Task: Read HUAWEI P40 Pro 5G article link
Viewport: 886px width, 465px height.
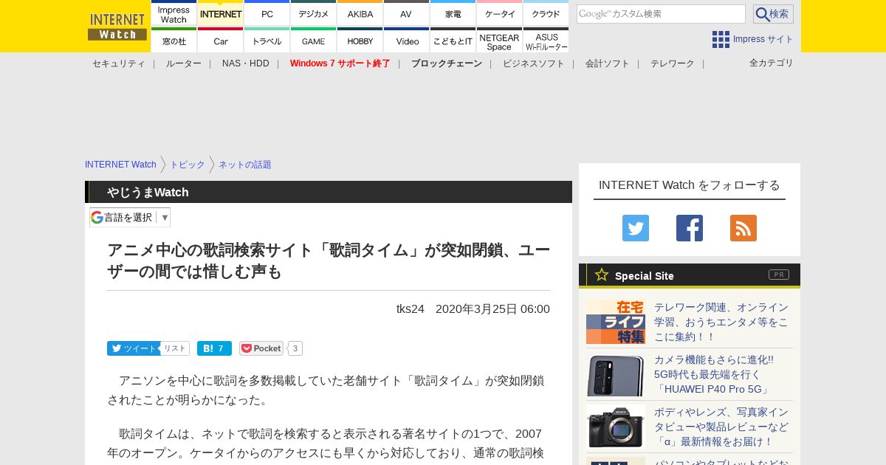Action: click(x=714, y=374)
